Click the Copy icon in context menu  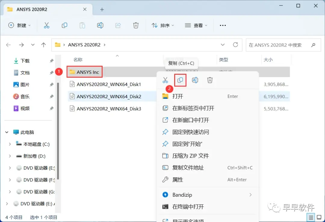180,80
